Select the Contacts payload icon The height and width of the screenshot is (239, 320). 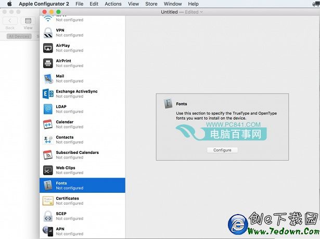click(x=48, y=140)
